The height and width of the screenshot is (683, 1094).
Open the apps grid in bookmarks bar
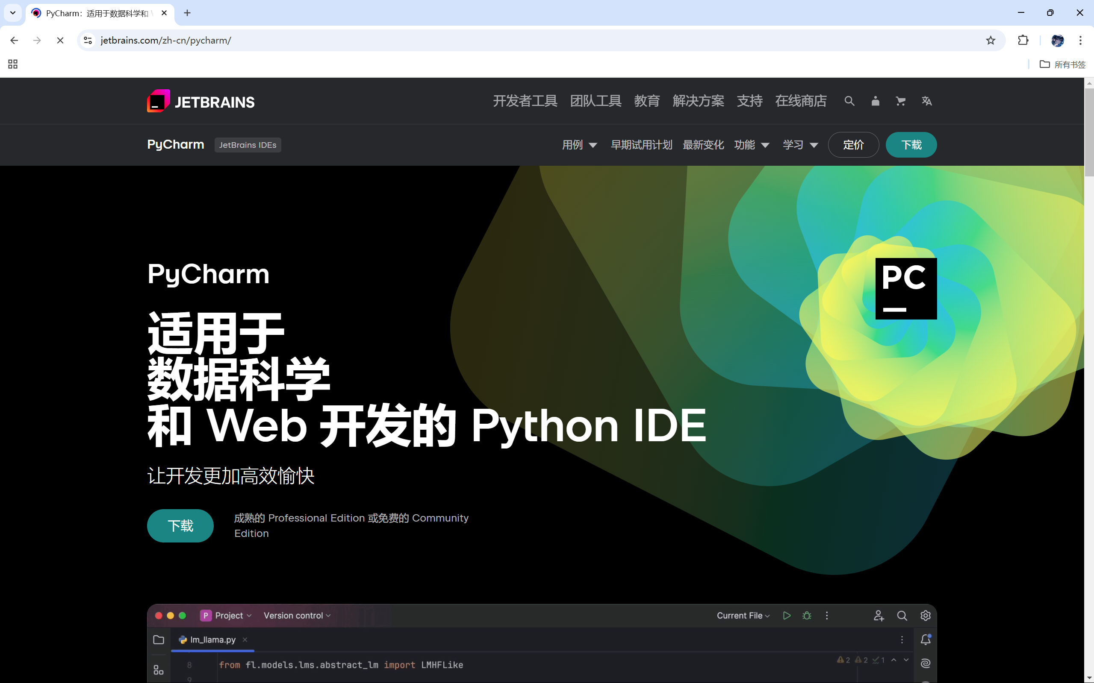click(x=13, y=64)
